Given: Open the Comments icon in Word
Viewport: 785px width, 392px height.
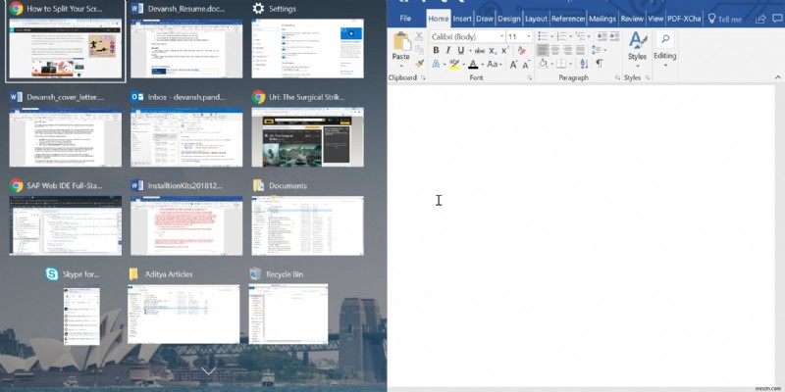Looking at the screenshot, I should tap(777, 18).
